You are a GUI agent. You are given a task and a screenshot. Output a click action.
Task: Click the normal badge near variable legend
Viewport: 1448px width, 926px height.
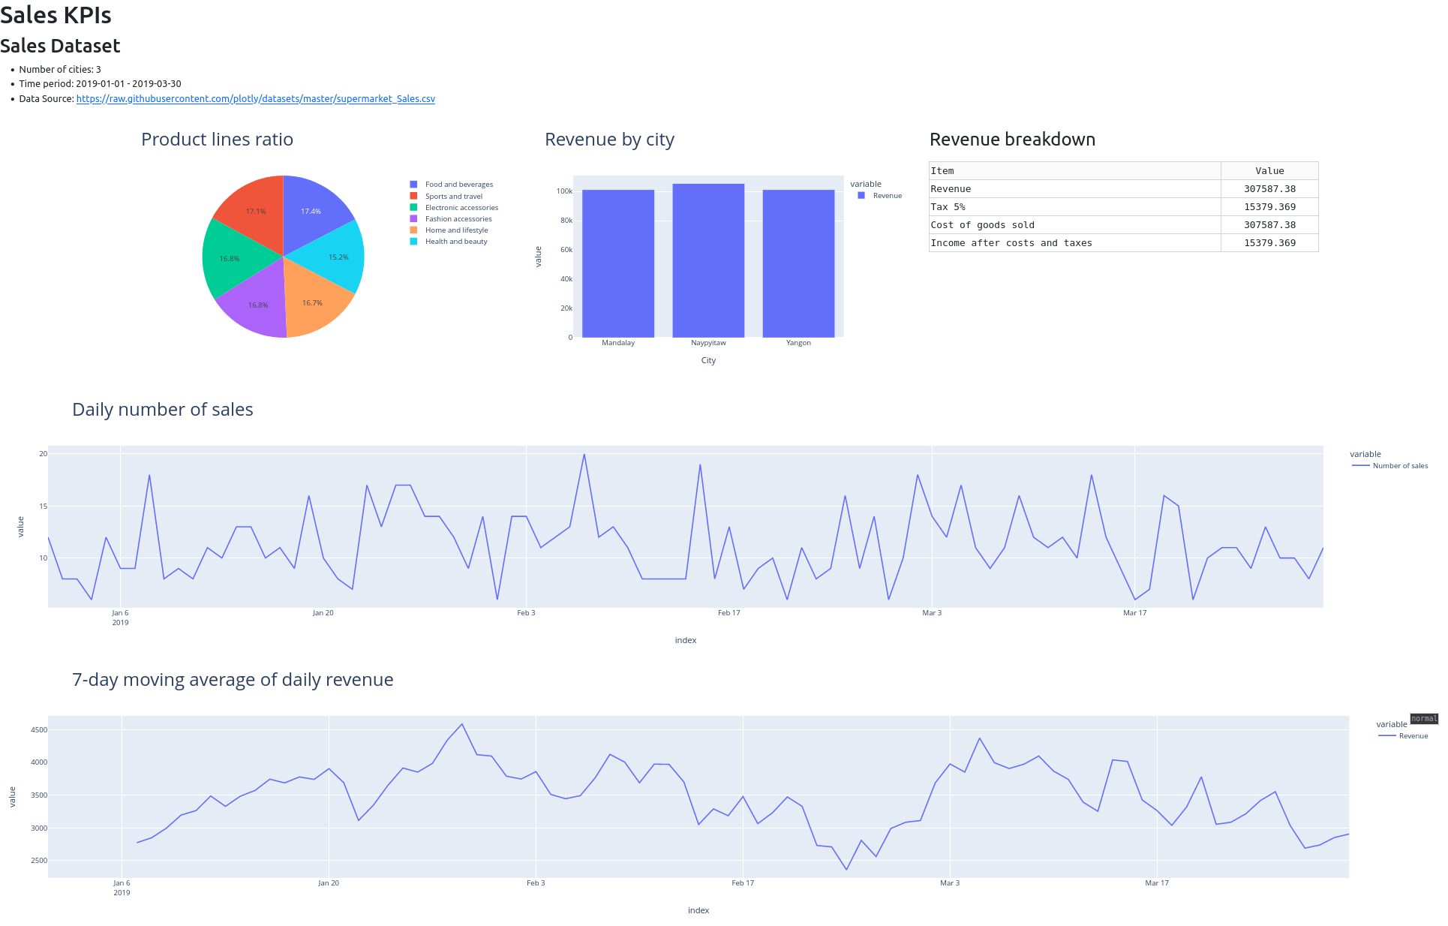coord(1424,719)
